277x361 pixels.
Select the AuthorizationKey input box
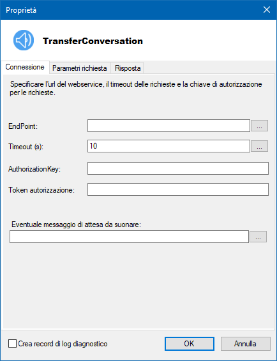coord(178,168)
